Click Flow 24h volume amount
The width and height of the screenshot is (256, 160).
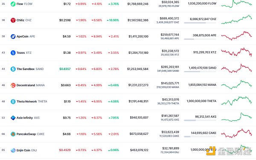[170, 2]
